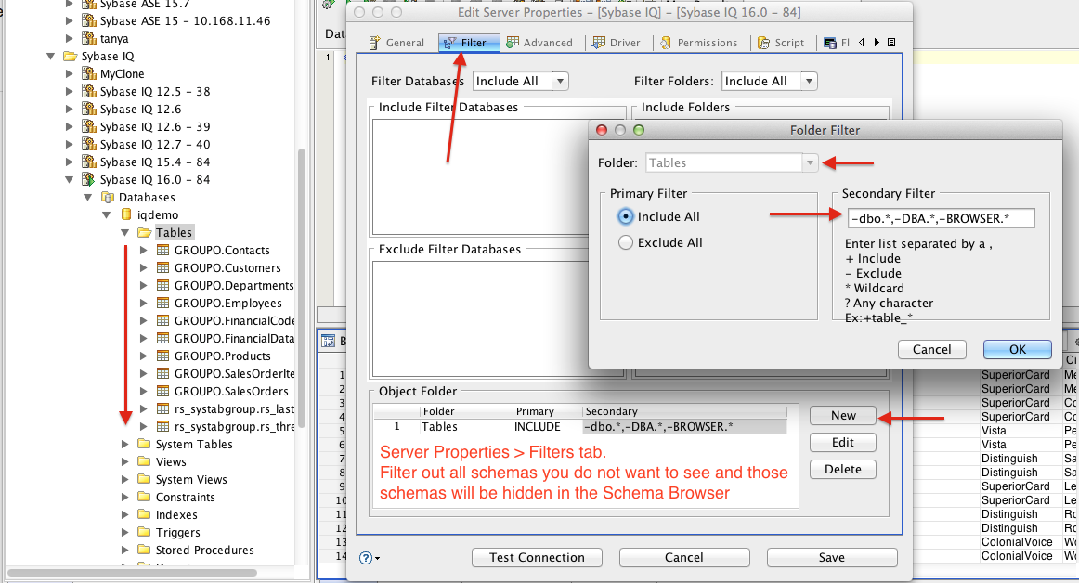This screenshot has width=1079, height=583.
Task: Open the Script tab
Action: click(x=781, y=43)
